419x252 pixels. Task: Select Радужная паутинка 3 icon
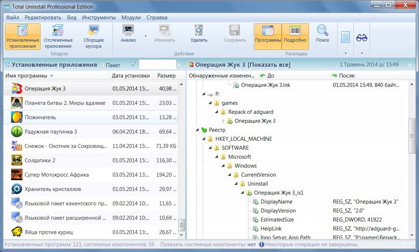point(16,132)
